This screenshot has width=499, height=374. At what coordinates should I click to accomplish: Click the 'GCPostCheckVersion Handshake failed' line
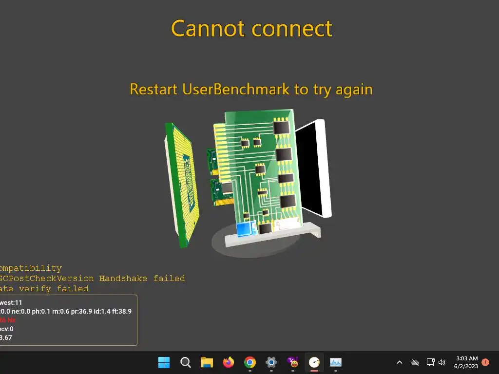click(92, 278)
